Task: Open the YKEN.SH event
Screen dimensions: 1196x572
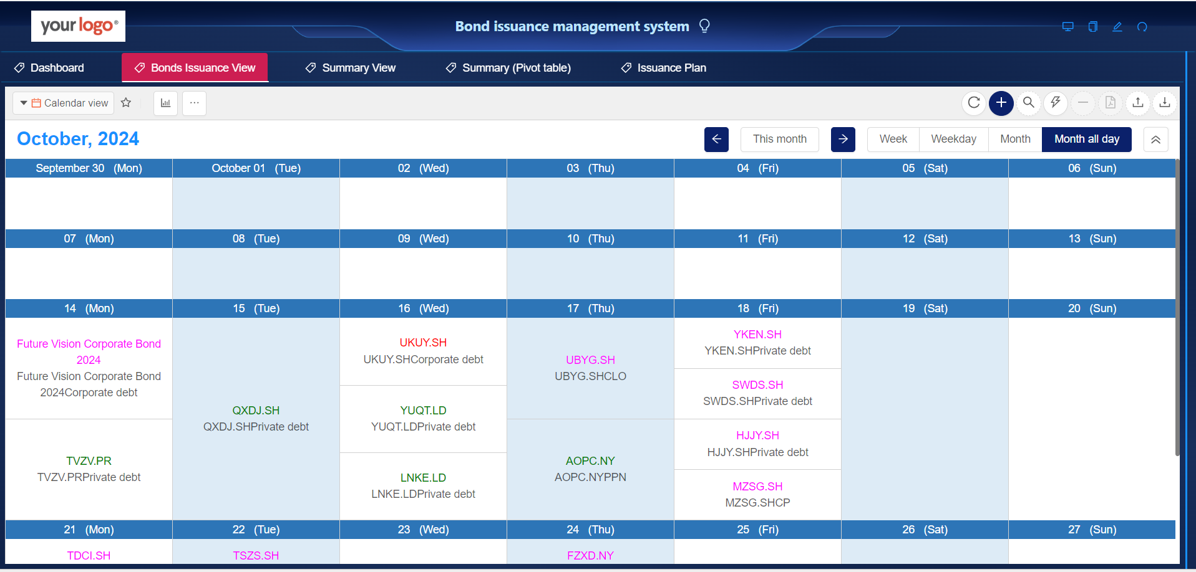Action: point(757,343)
